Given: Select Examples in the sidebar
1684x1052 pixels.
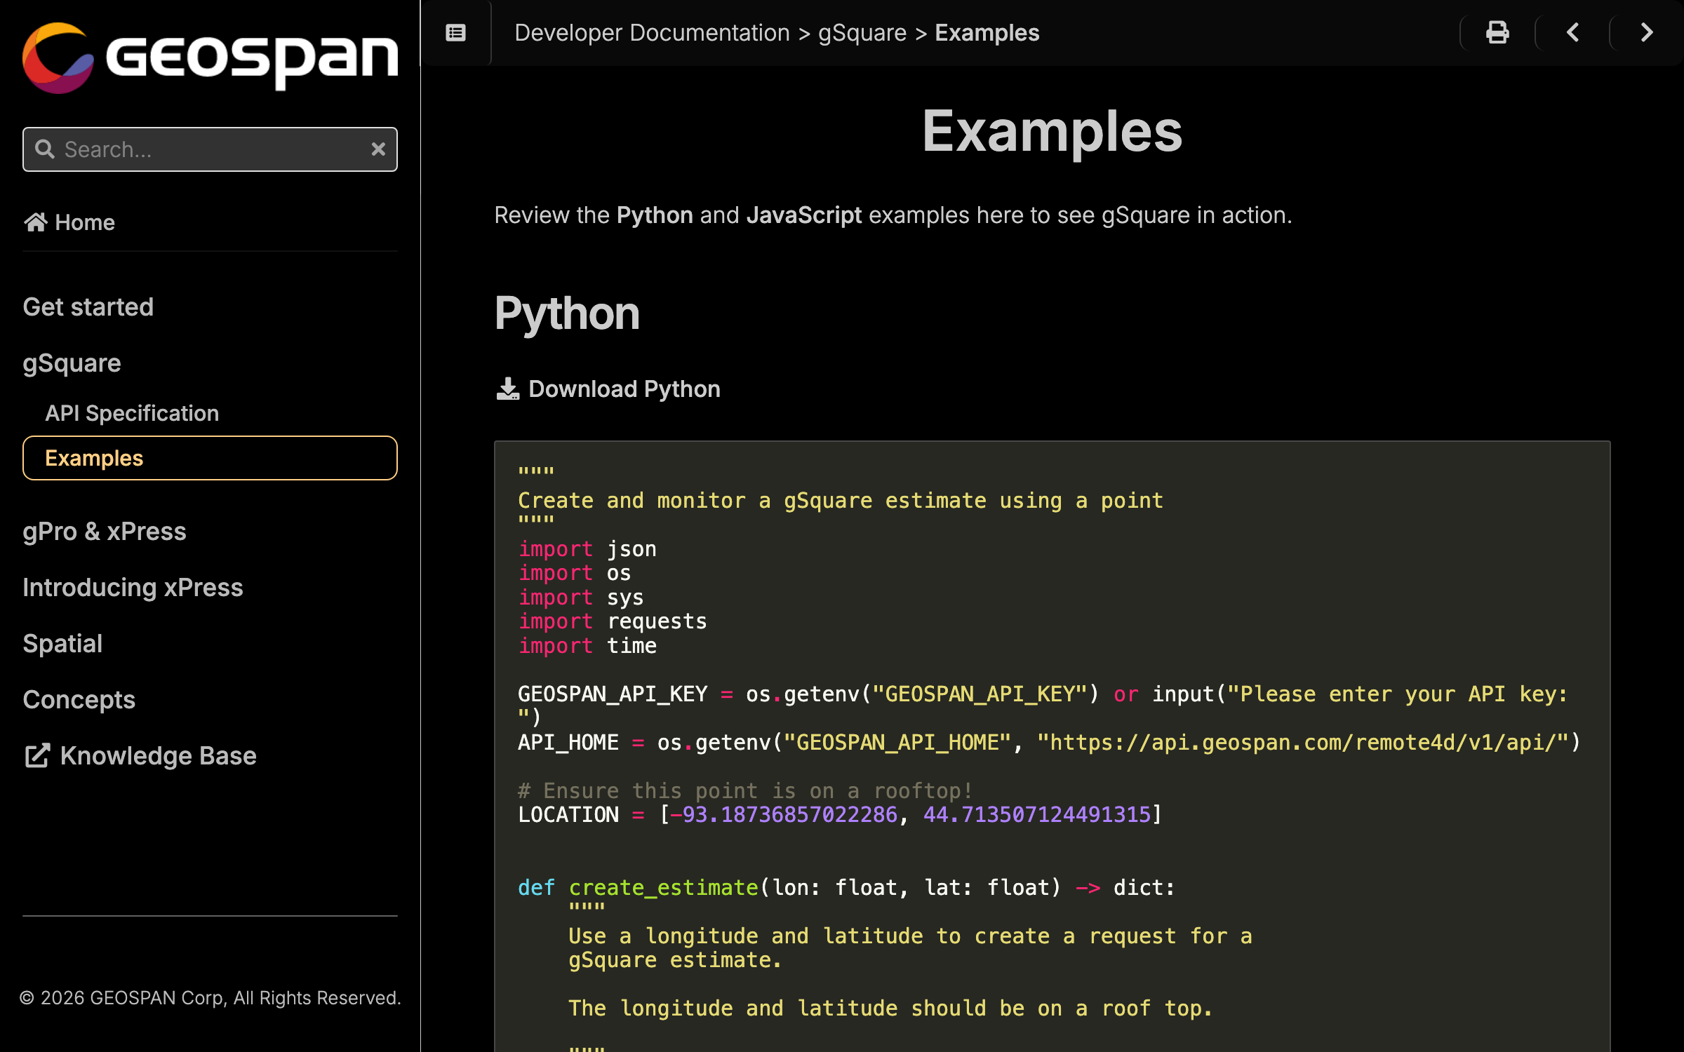Looking at the screenshot, I should tap(210, 458).
